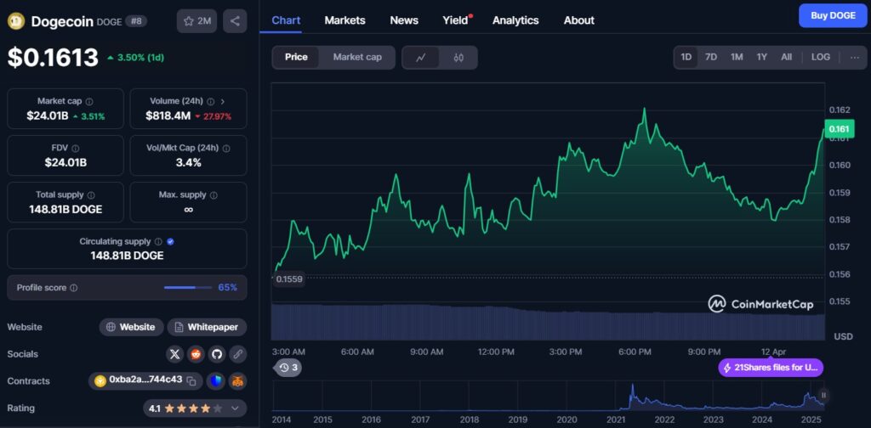Open the history events badge showing 3
The height and width of the screenshot is (428, 871).
pyautogui.click(x=287, y=367)
